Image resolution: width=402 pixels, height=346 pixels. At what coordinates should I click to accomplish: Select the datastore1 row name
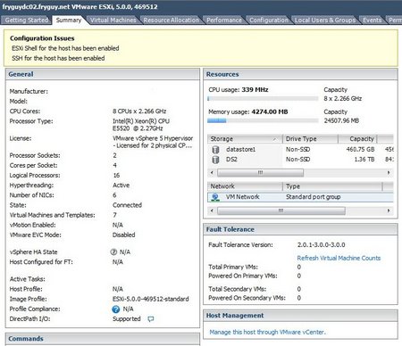(x=240, y=150)
